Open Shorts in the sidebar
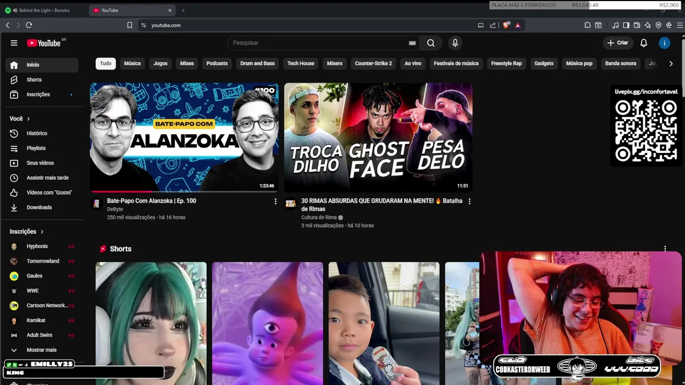685x385 pixels. tap(42, 80)
